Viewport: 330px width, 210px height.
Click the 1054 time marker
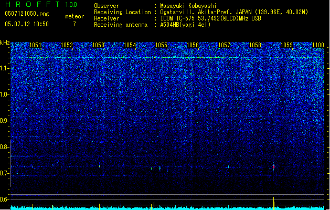click(x=130, y=45)
